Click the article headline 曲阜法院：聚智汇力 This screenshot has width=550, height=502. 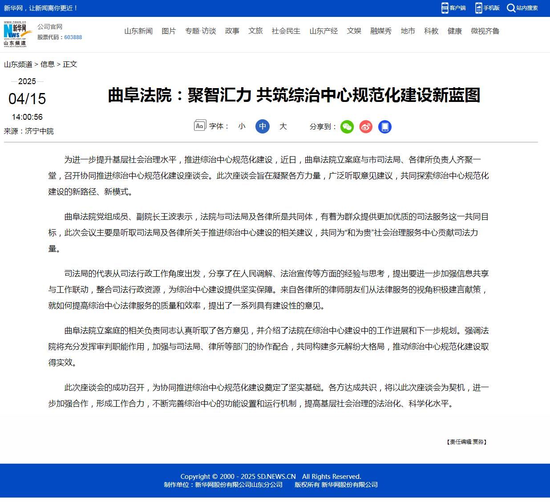pos(294,95)
